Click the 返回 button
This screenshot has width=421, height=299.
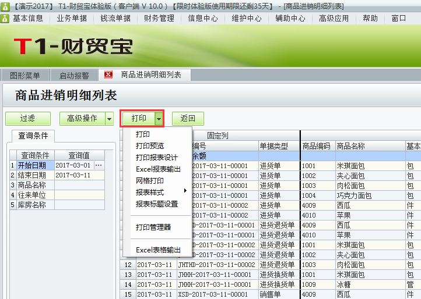[188, 119]
